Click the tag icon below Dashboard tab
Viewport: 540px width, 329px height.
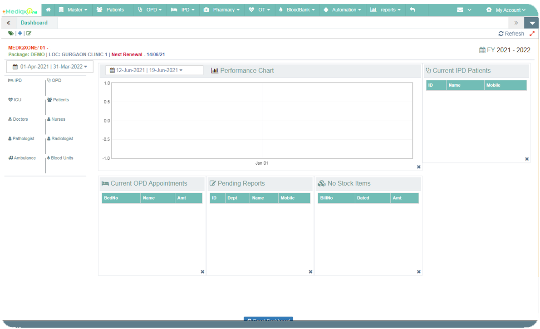[x=11, y=34]
